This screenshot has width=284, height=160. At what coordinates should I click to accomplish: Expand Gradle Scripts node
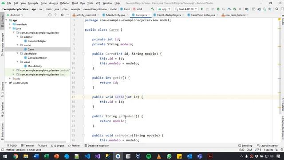(6, 83)
